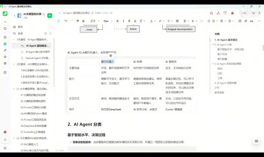Viewport: 264px width, 157px height.
Task: Star this document in top bar
Action: (211, 13)
